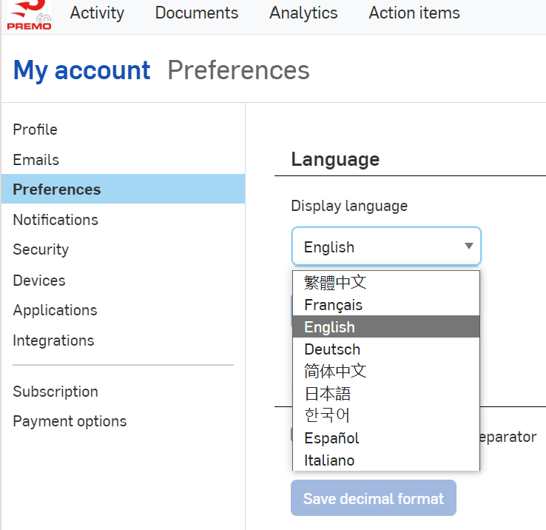The height and width of the screenshot is (530, 546).
Task: Choose Deutsch in the language dropdown
Action: click(x=332, y=349)
